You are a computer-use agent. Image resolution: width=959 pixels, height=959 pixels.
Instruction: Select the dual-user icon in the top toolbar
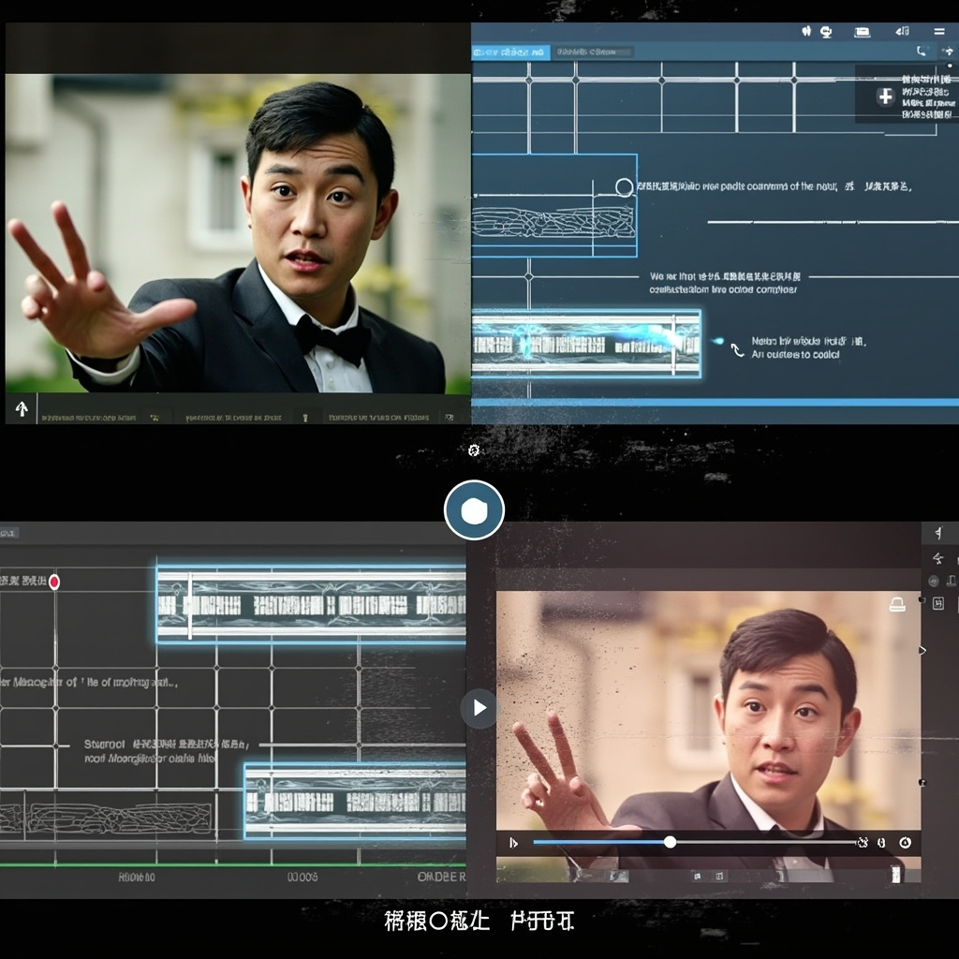pyautogui.click(x=807, y=31)
